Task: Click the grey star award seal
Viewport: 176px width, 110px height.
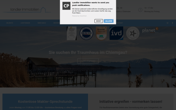Action: tap(133, 33)
